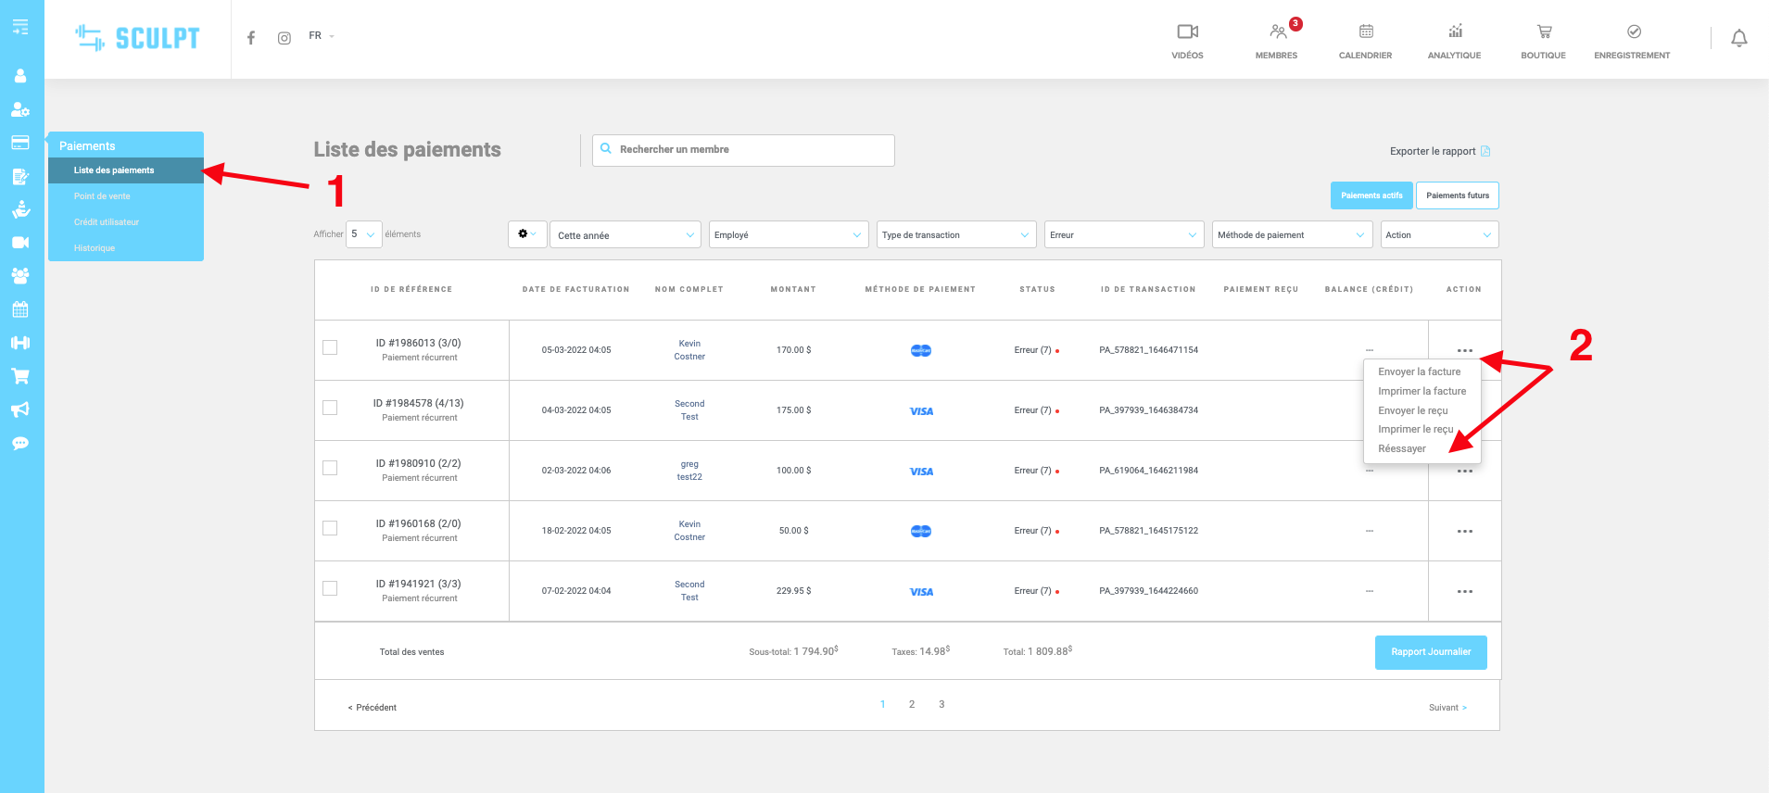Open greg test22 member link
This screenshot has width=1769, height=793.
click(689, 471)
